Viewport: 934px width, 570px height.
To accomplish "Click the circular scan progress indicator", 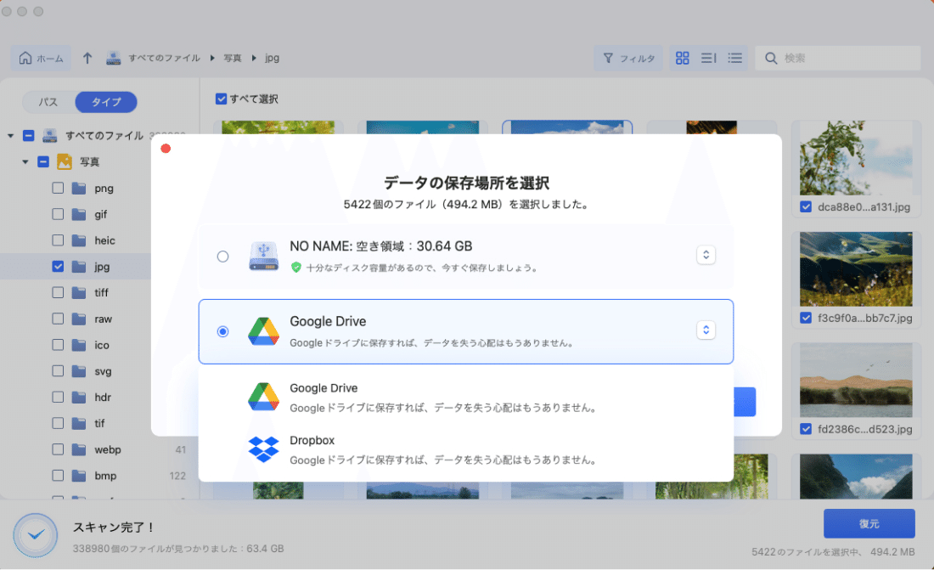I will 35,535.
